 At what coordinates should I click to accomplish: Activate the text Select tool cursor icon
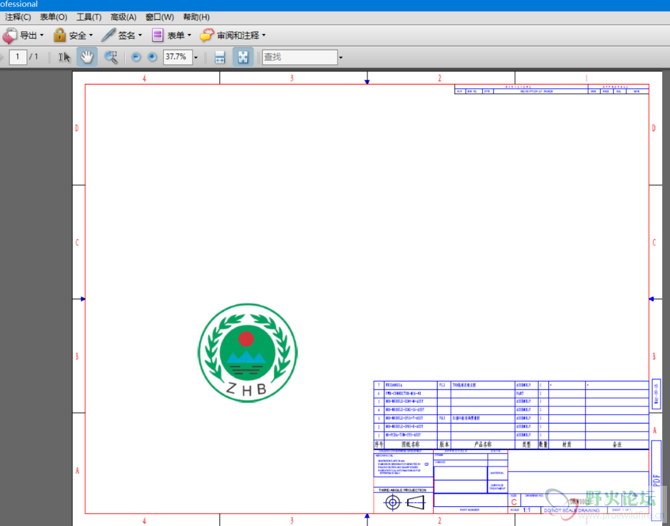tap(64, 57)
